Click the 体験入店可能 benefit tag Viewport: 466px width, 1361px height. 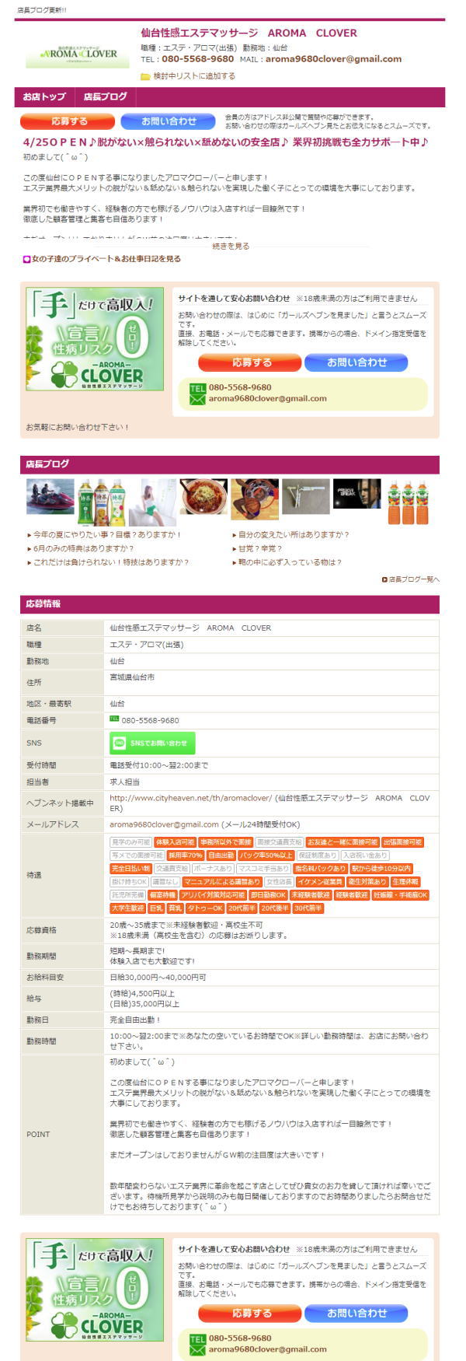175,842
